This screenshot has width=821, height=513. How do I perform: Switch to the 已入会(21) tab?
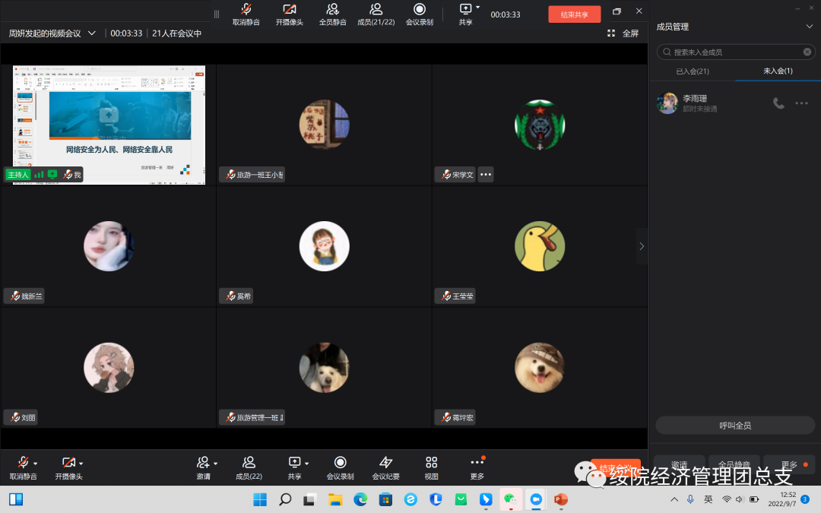(692, 71)
